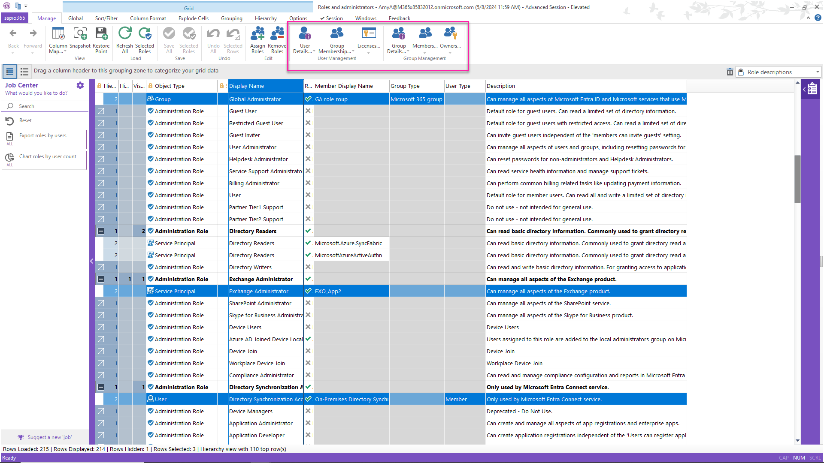Open the sapio365 tab
The image size is (824, 463).
pyautogui.click(x=15, y=18)
